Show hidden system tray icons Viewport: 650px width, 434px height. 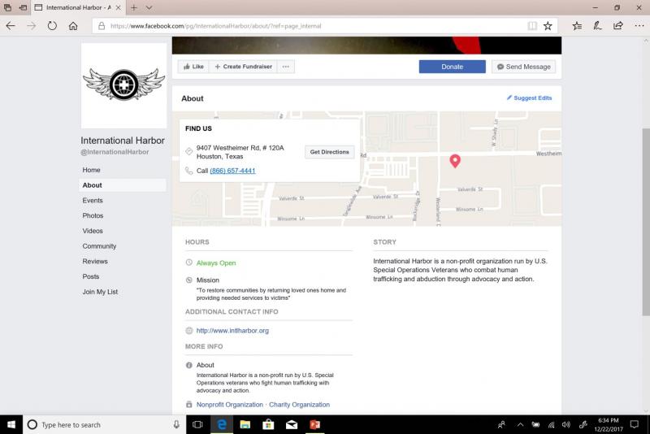(520, 424)
